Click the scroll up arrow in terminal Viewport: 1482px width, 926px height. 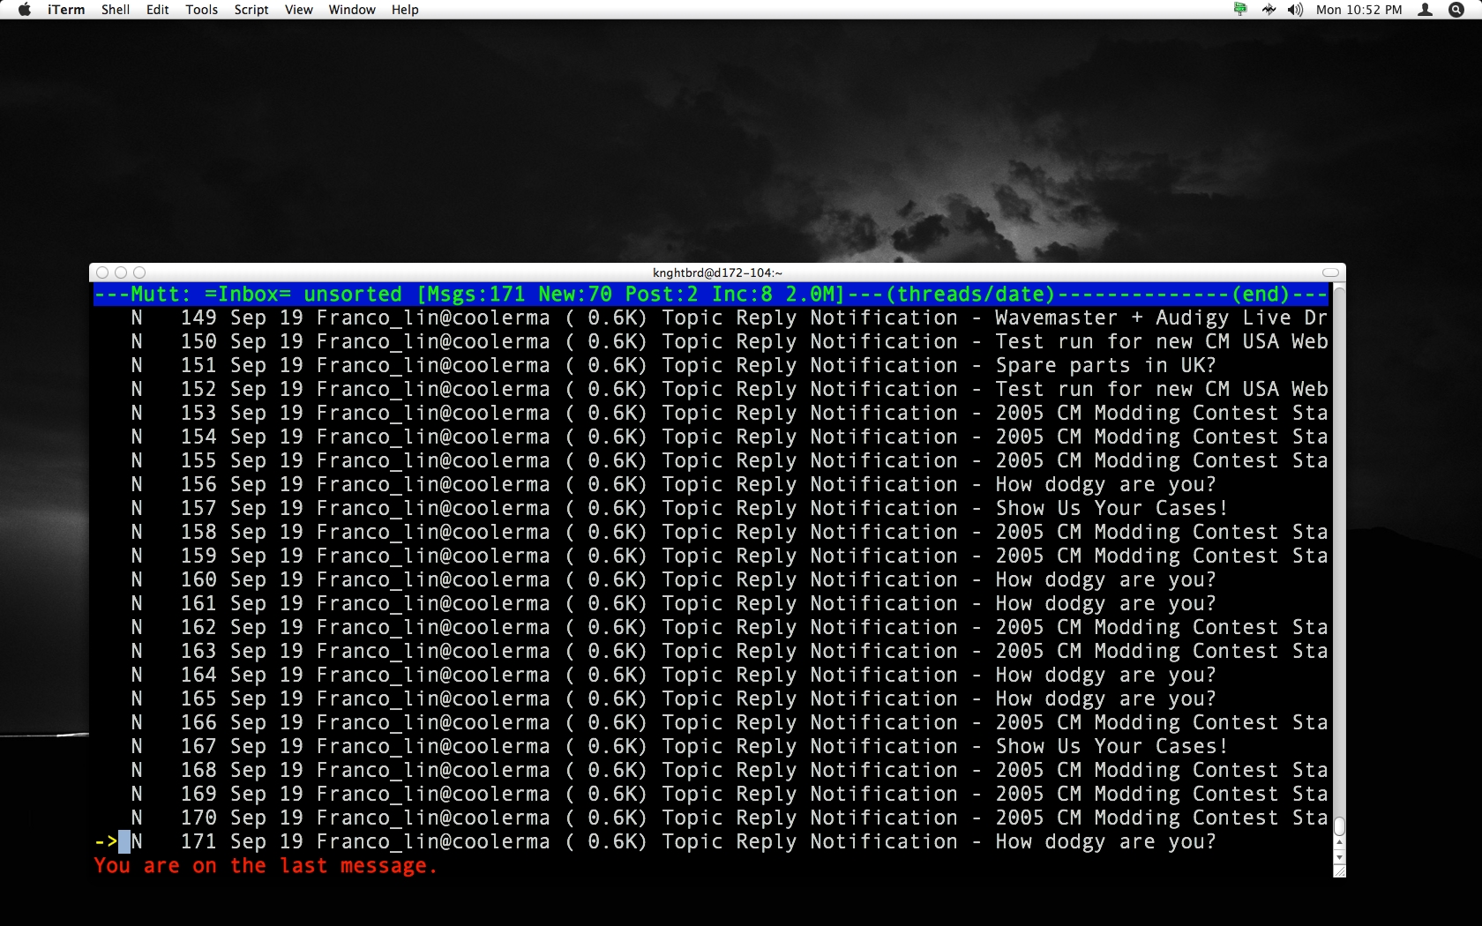pos(1339,843)
